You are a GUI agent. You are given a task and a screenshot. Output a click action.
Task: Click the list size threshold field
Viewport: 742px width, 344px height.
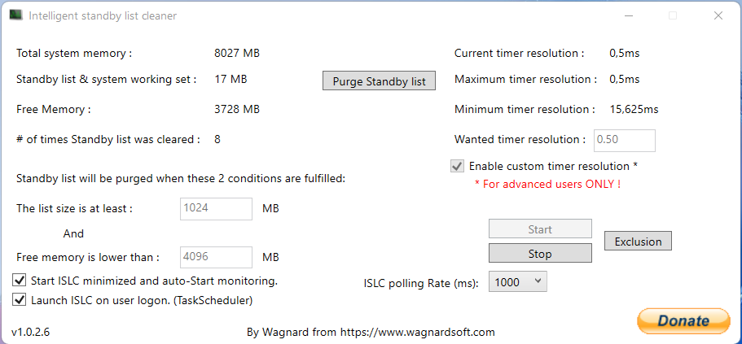point(216,208)
